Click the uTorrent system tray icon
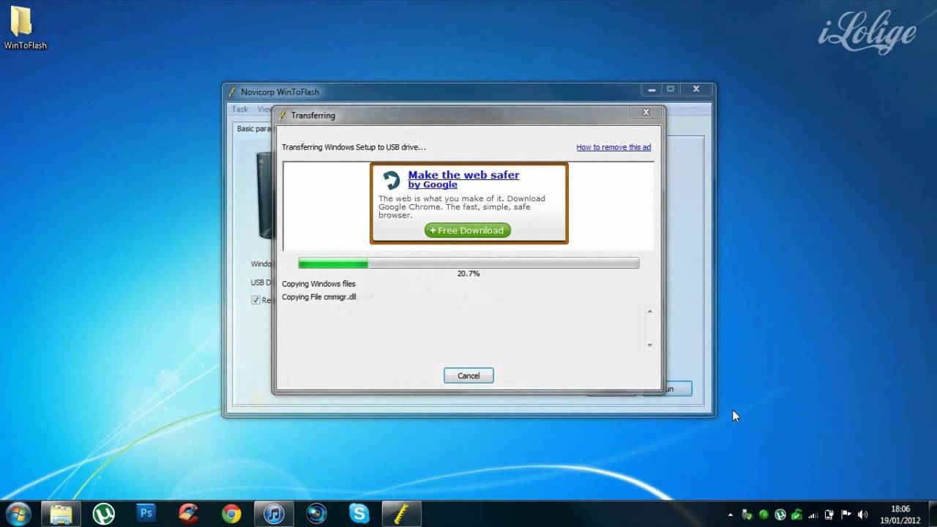The width and height of the screenshot is (937, 527). 780,515
